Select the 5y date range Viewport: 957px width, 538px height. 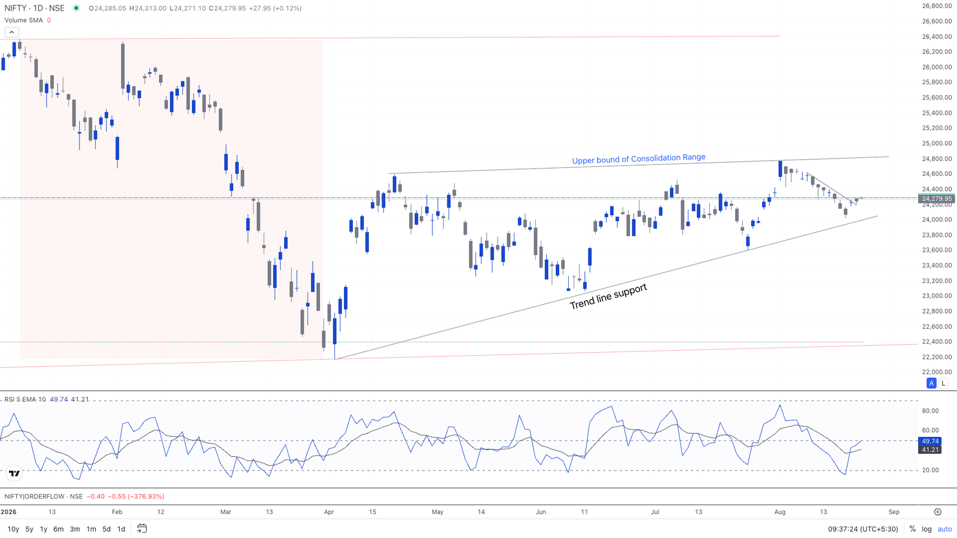coord(29,529)
